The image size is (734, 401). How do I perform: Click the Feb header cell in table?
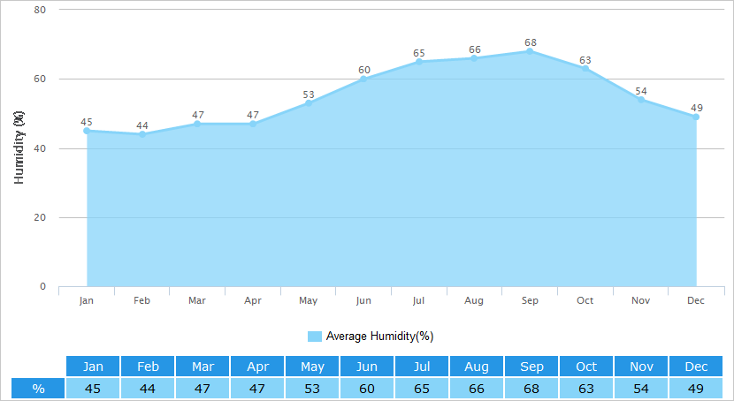tap(148, 367)
